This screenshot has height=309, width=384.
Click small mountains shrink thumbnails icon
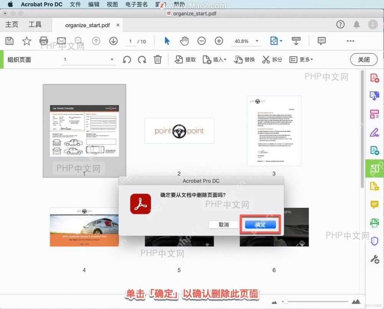[x=274, y=302]
